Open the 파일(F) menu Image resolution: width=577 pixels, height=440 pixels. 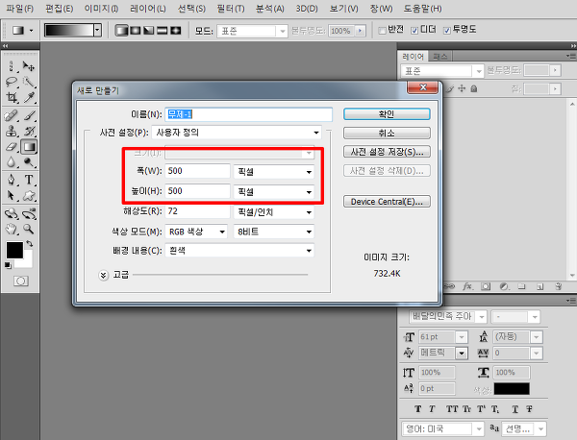(x=20, y=9)
